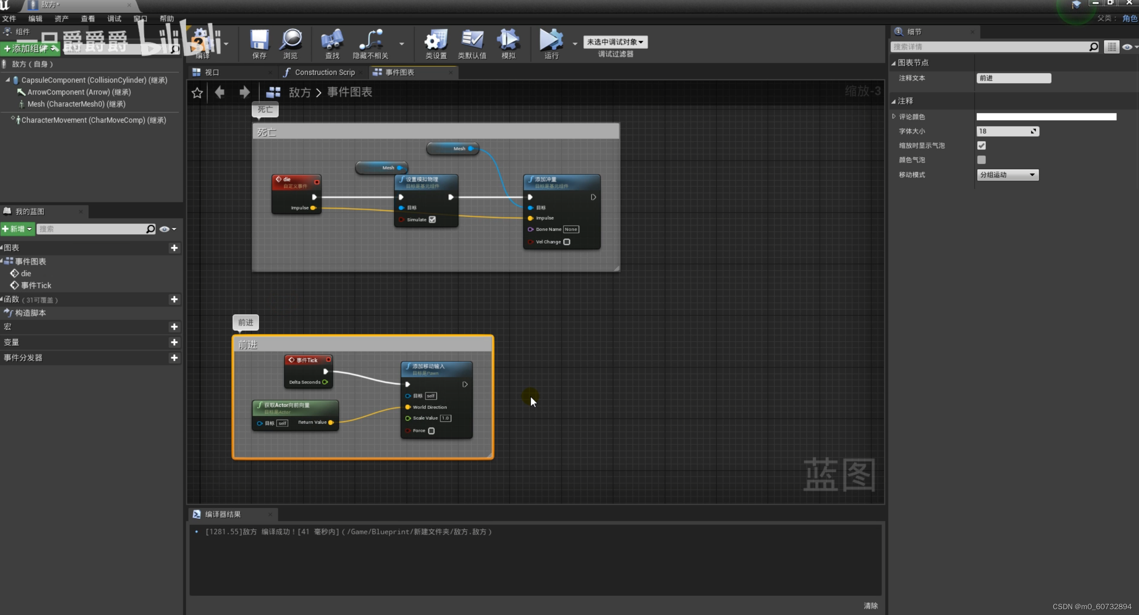The width and height of the screenshot is (1139, 615).
Task: Switch to the 视口 (Viewport) tab
Action: pyautogui.click(x=211, y=72)
